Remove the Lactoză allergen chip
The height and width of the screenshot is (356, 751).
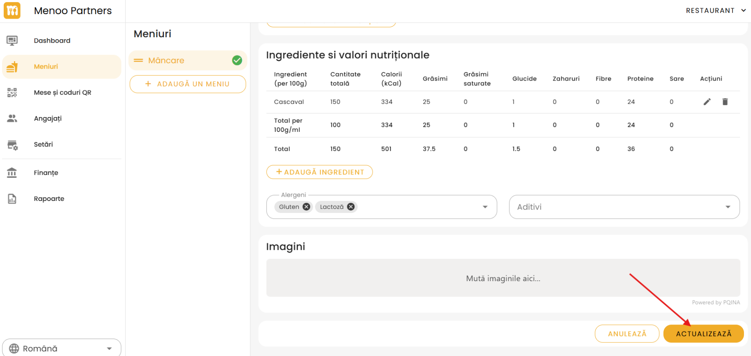click(x=351, y=207)
